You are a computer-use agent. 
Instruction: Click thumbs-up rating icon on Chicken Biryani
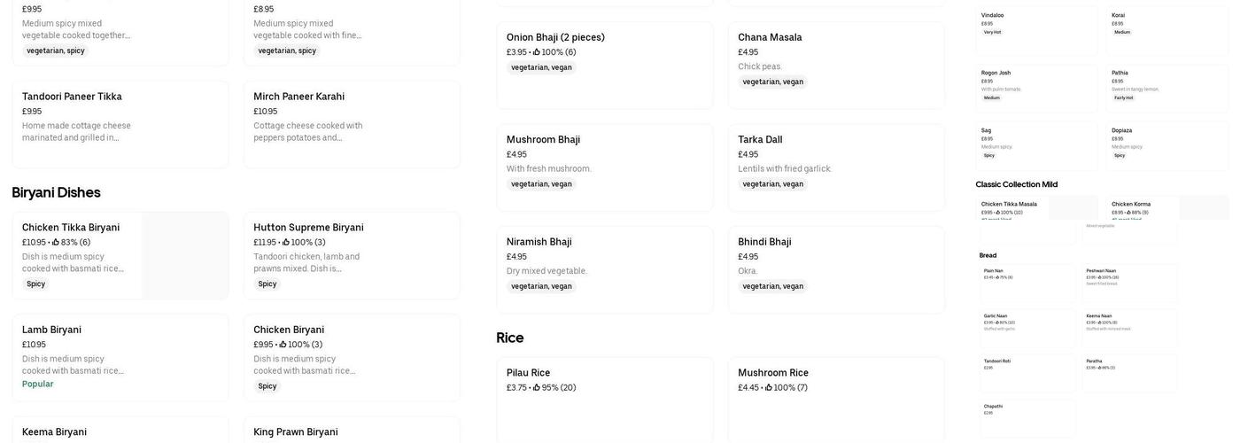point(283,346)
